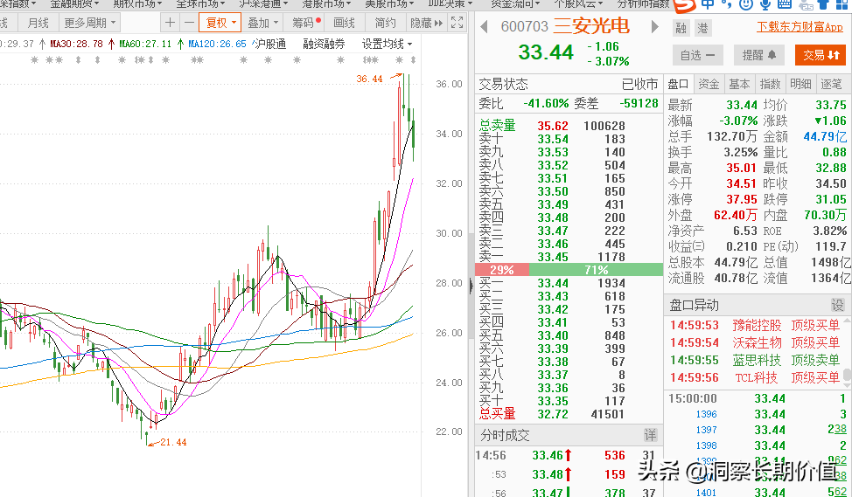
Task: Go to the previous stock arrow
Action: pyautogui.click(x=484, y=26)
